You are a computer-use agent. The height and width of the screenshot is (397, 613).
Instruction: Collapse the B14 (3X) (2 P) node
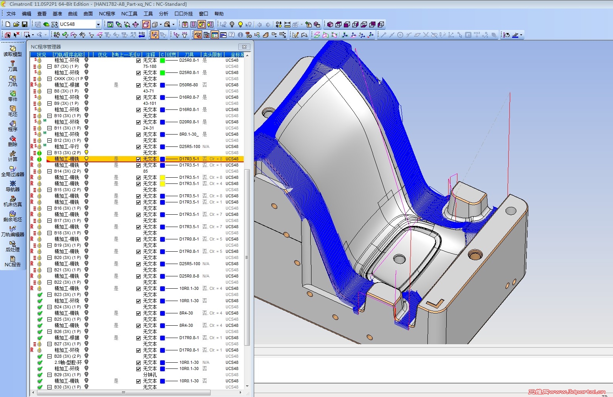49,171
